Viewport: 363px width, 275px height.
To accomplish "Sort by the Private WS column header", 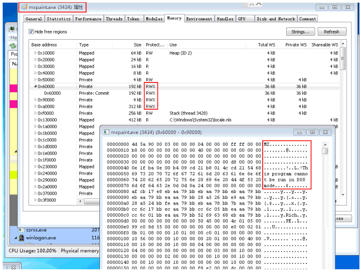I will pos(293,45).
